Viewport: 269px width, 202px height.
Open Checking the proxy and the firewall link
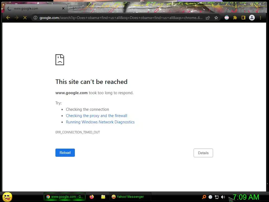[97, 116]
